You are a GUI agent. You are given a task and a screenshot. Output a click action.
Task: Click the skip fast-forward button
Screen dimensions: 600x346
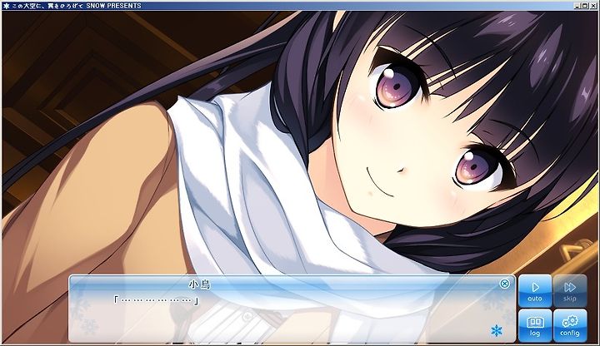(x=570, y=290)
